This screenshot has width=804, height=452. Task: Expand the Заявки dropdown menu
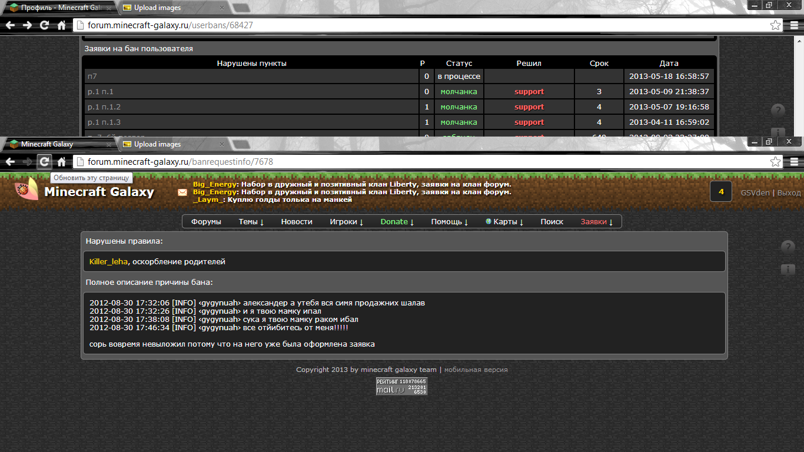[x=597, y=222]
